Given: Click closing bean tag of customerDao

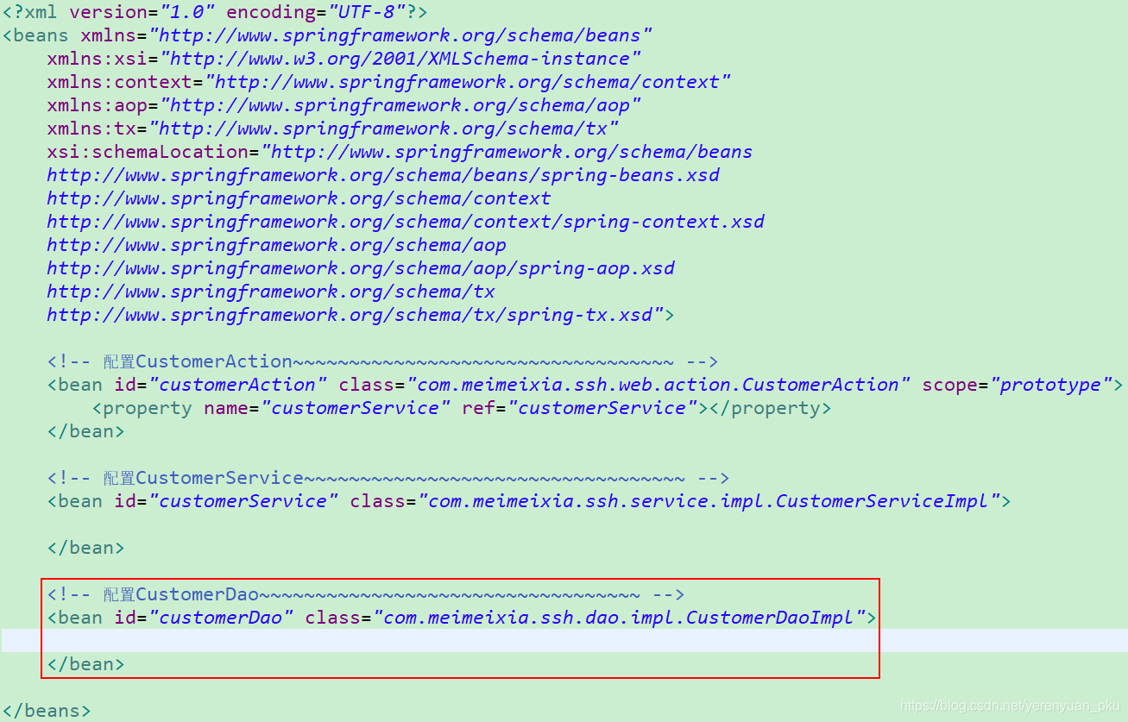Looking at the screenshot, I should pos(86,664).
